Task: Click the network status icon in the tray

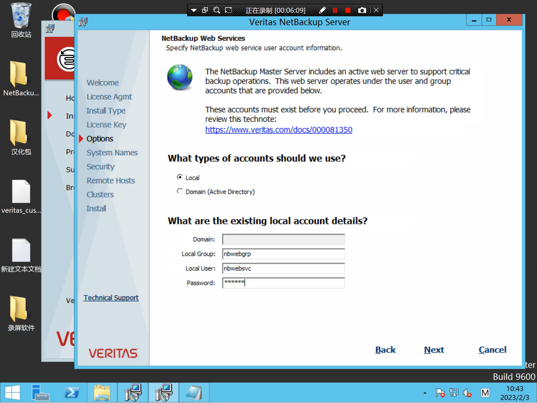Action: coord(453,393)
